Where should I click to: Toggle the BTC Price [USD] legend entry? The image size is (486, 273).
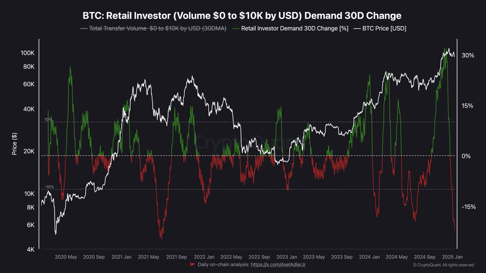click(384, 28)
